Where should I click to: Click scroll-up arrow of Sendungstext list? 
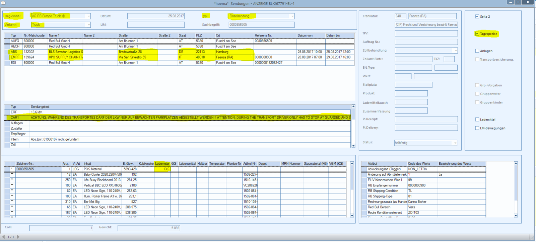[353, 106]
